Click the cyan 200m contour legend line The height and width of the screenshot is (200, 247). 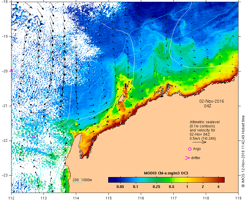(78, 183)
